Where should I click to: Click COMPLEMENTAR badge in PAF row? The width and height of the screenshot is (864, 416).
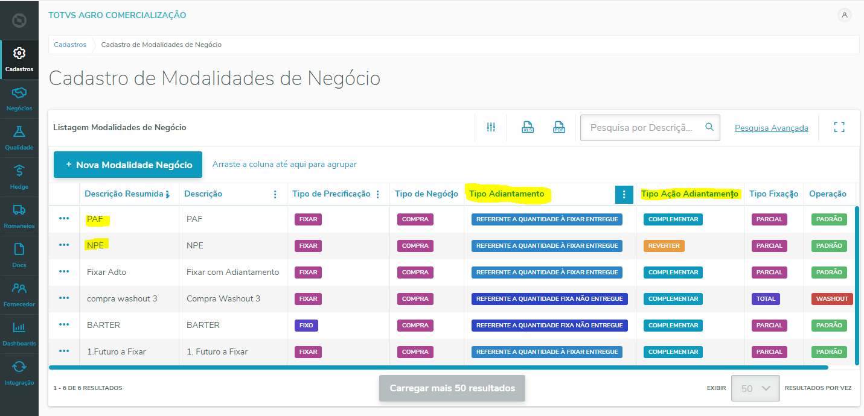[673, 219]
